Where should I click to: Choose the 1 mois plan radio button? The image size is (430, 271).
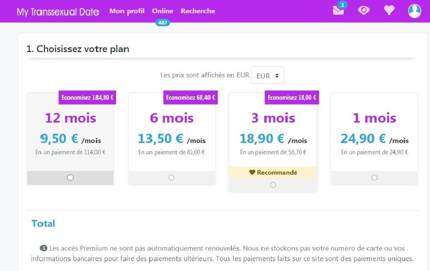[375, 178]
